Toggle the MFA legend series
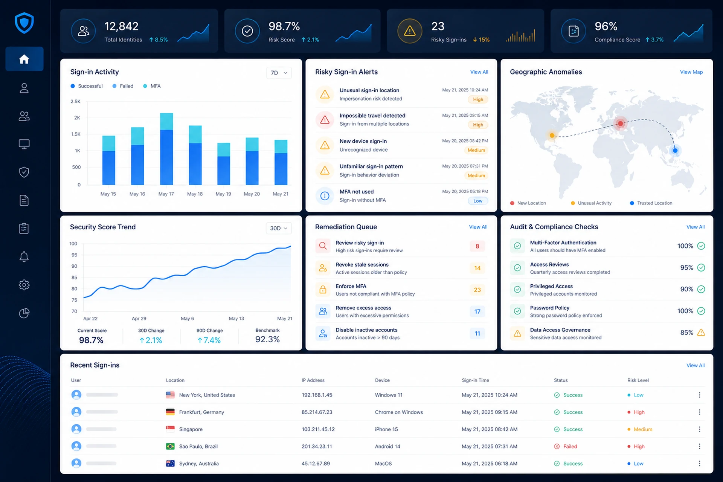The image size is (723, 482). (x=152, y=86)
